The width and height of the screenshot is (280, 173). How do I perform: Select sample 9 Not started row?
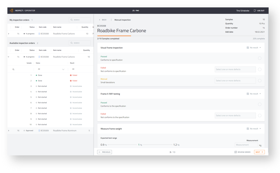click(x=51, y=119)
